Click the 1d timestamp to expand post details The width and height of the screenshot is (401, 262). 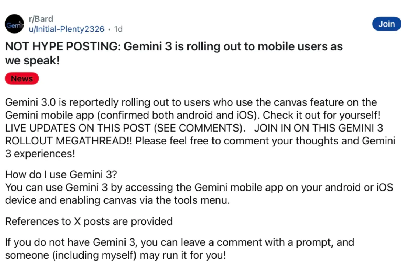coord(118,29)
